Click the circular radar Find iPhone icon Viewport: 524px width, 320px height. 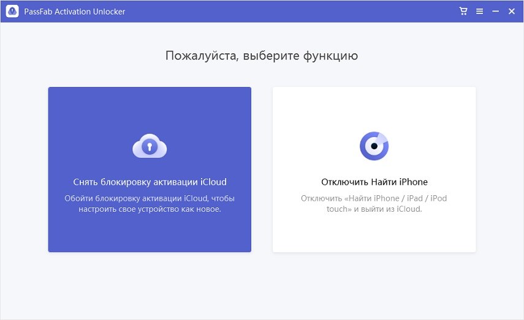point(374,146)
